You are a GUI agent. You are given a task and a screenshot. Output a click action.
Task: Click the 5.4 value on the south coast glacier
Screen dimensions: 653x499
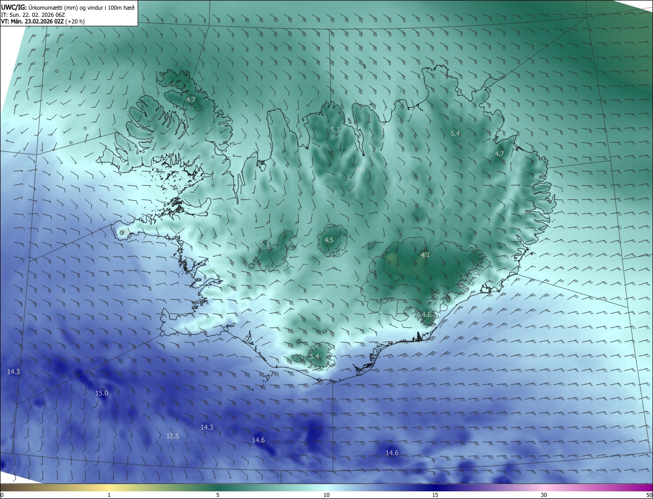point(314,356)
